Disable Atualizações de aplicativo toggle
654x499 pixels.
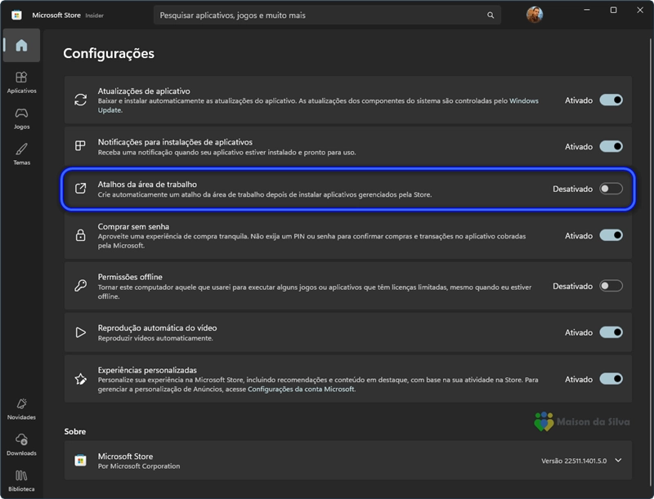tap(611, 100)
